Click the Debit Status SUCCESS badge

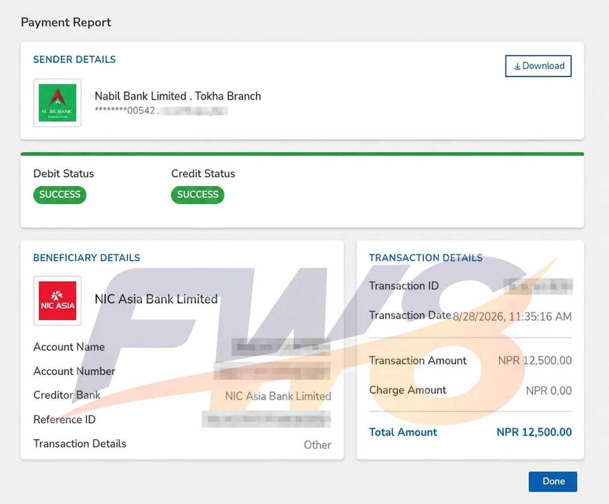[60, 194]
